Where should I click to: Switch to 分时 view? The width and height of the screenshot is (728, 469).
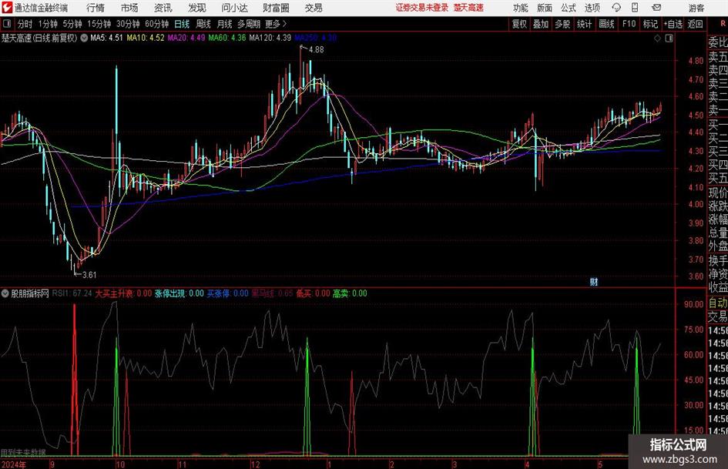pos(25,24)
